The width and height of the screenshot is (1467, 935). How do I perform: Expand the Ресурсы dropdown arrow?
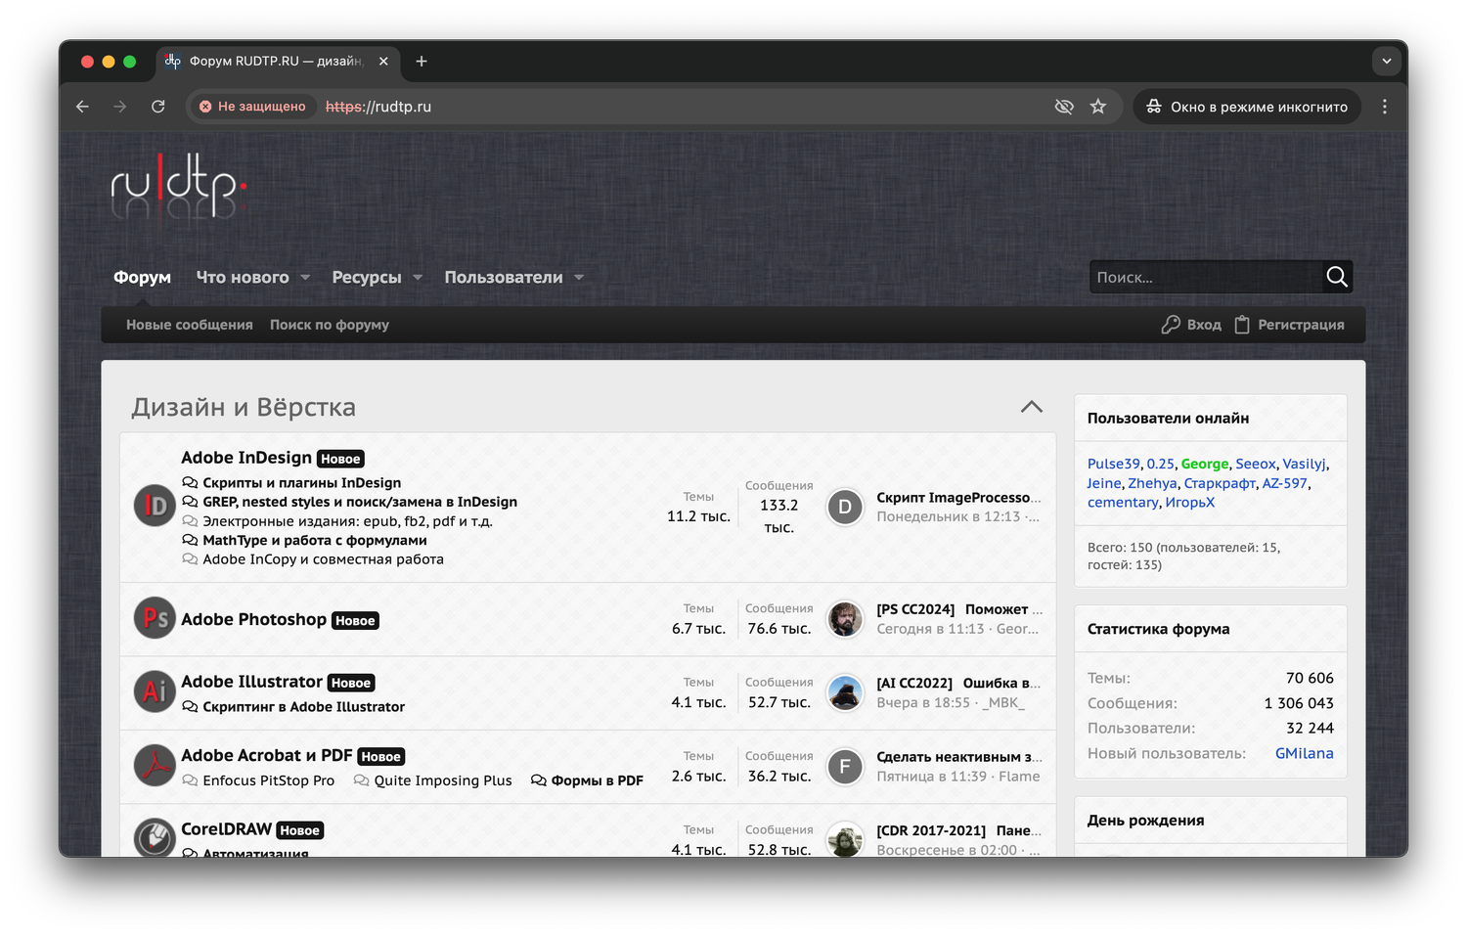coord(418,278)
